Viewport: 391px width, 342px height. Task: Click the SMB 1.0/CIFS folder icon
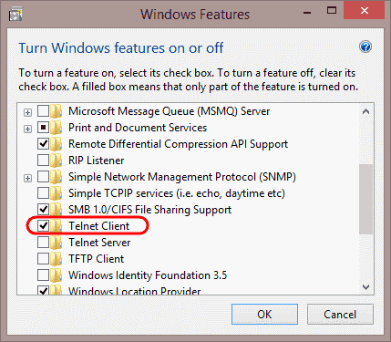tap(57, 210)
